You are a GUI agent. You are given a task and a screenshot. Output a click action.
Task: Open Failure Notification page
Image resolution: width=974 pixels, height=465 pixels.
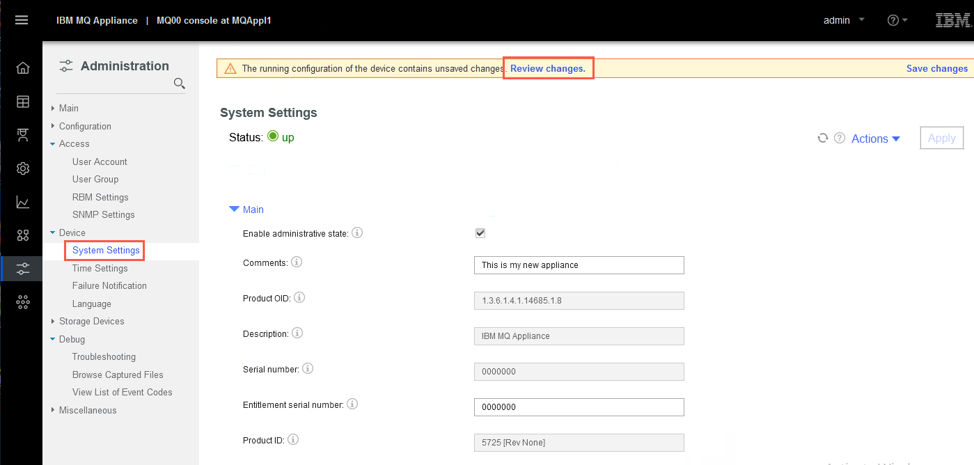(109, 285)
